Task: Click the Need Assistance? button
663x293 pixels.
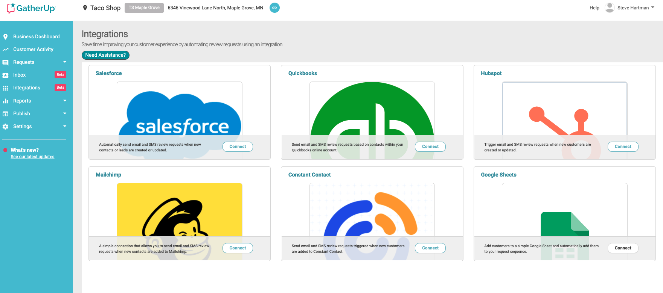Action: [105, 55]
